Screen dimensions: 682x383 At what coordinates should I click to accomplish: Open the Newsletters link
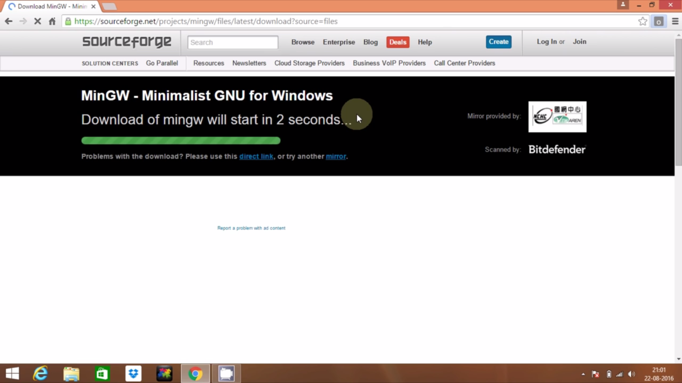pos(249,63)
